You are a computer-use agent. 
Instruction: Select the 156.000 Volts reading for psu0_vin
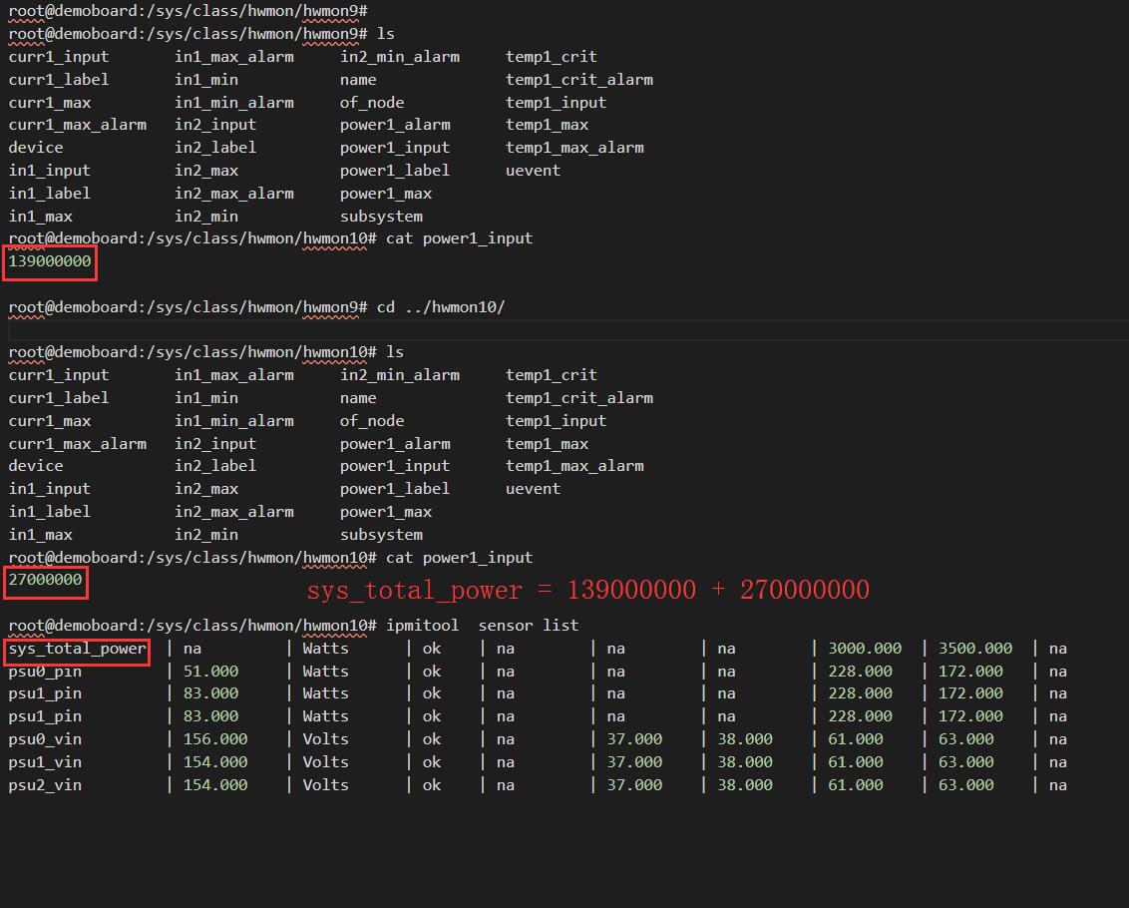[x=214, y=738]
